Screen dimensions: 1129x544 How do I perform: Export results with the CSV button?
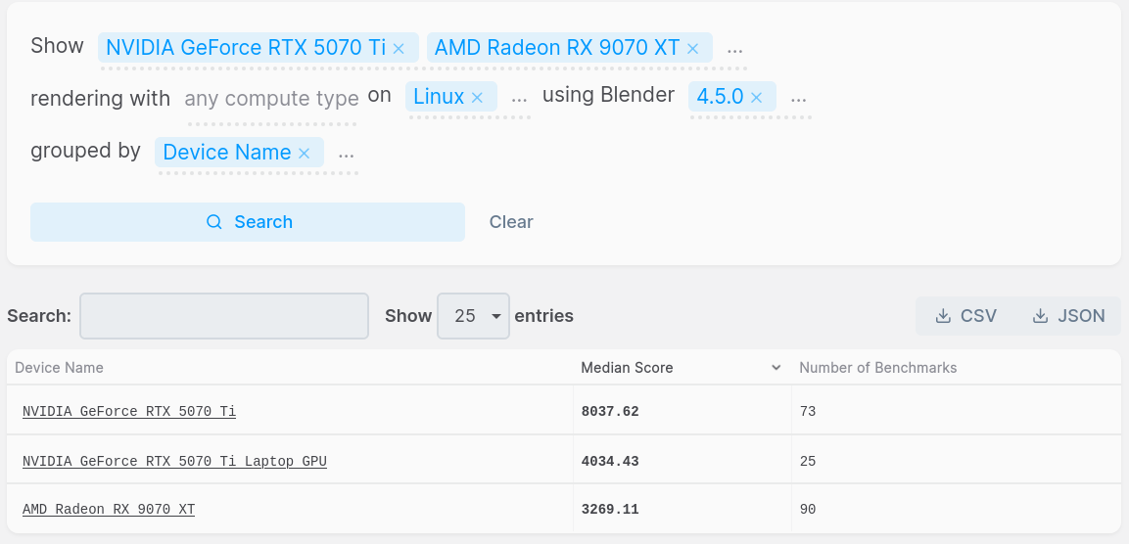point(965,316)
